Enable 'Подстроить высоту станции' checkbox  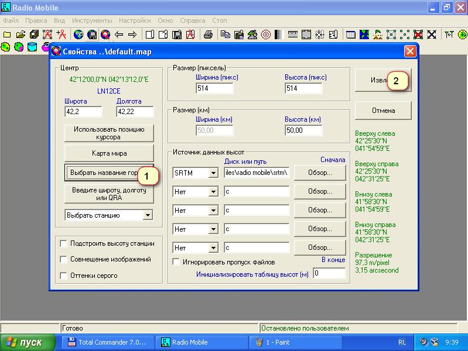click(63, 243)
